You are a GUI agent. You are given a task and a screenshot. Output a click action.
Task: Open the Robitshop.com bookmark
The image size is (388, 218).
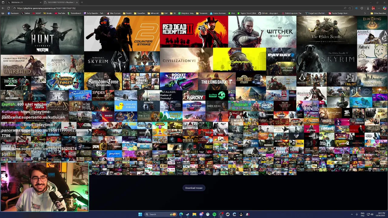(x=292, y=13)
